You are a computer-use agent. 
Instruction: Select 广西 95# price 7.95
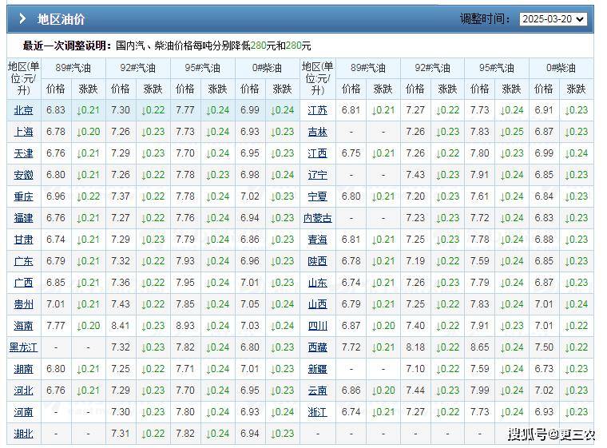tap(185, 282)
